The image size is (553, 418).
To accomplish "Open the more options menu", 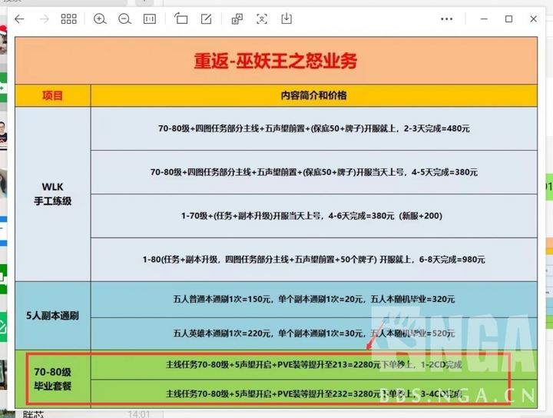I will pos(446,19).
